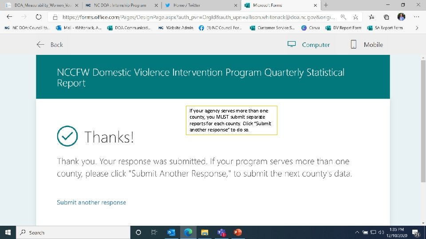The height and width of the screenshot is (239, 426).
Task: Open DV Report Form bookmark
Action: (343, 27)
